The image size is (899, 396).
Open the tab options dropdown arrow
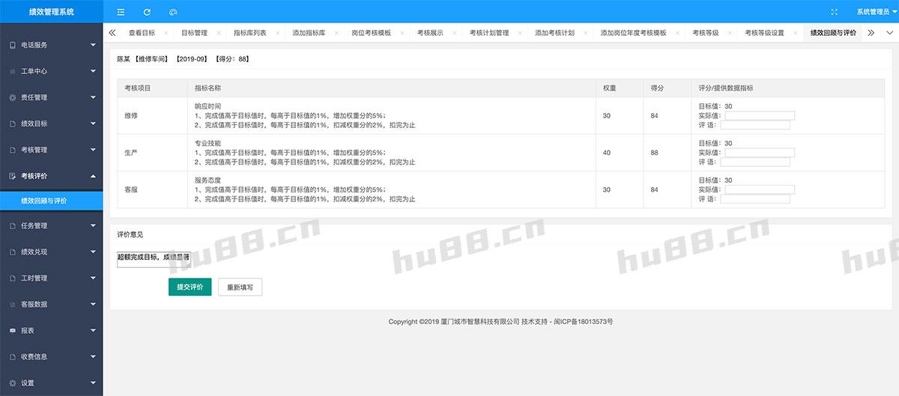pos(889,33)
